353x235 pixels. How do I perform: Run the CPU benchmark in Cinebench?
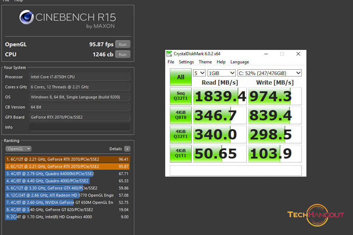click(x=123, y=55)
